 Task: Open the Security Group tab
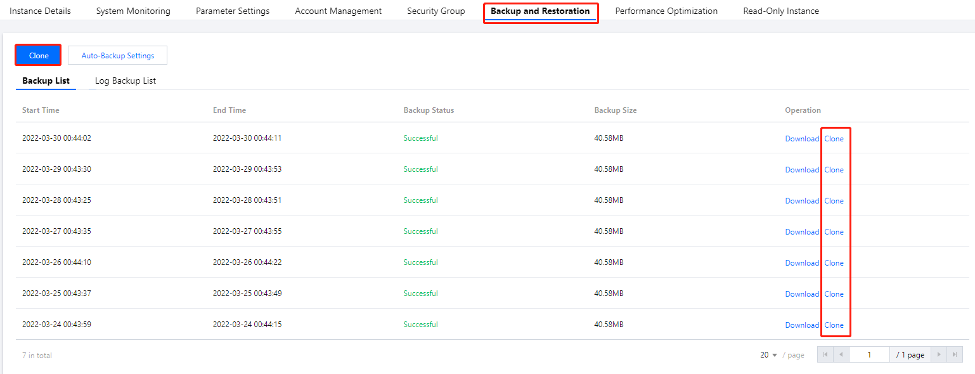click(x=436, y=11)
